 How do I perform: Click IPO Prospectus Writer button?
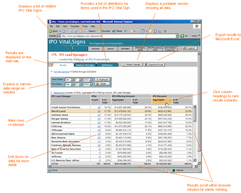click(155, 49)
